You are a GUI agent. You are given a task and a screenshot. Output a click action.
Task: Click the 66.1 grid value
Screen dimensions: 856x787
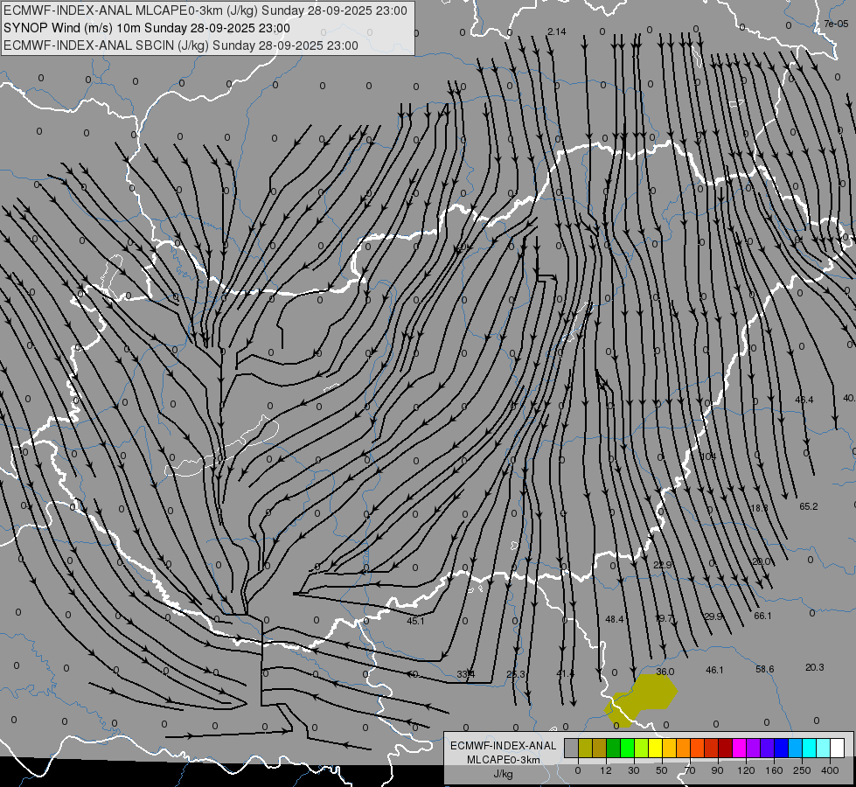(x=762, y=616)
